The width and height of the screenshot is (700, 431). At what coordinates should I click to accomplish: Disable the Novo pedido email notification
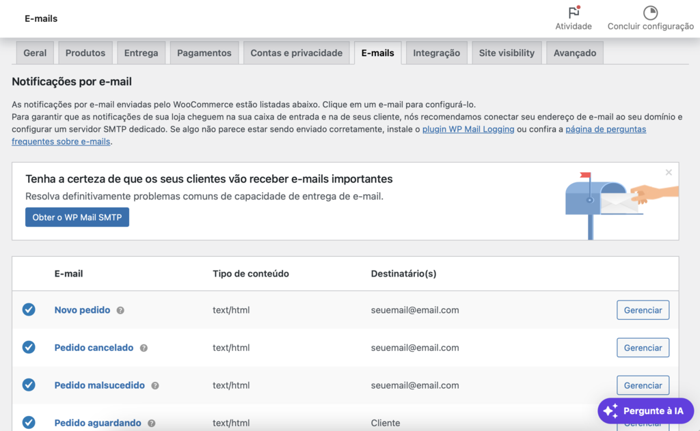(x=29, y=309)
